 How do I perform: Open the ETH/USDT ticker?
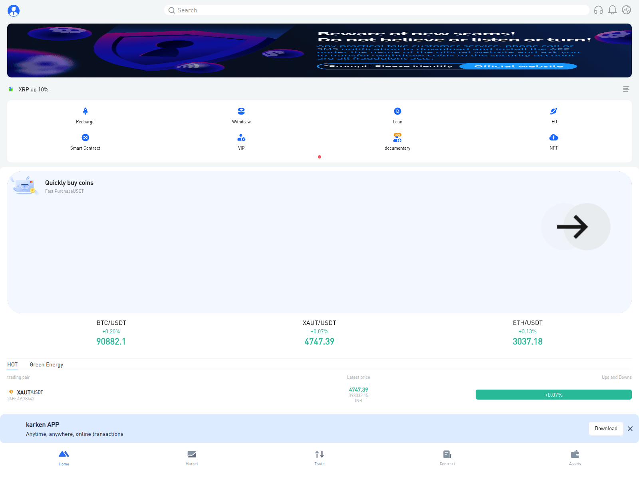[528, 332]
